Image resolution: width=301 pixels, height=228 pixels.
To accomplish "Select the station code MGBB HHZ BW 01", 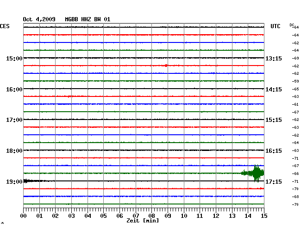I will [x=88, y=19].
